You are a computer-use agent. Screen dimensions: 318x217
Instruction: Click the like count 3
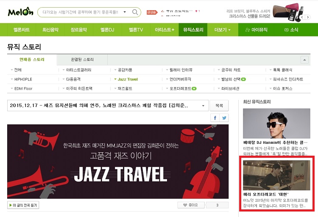click(x=217, y=205)
